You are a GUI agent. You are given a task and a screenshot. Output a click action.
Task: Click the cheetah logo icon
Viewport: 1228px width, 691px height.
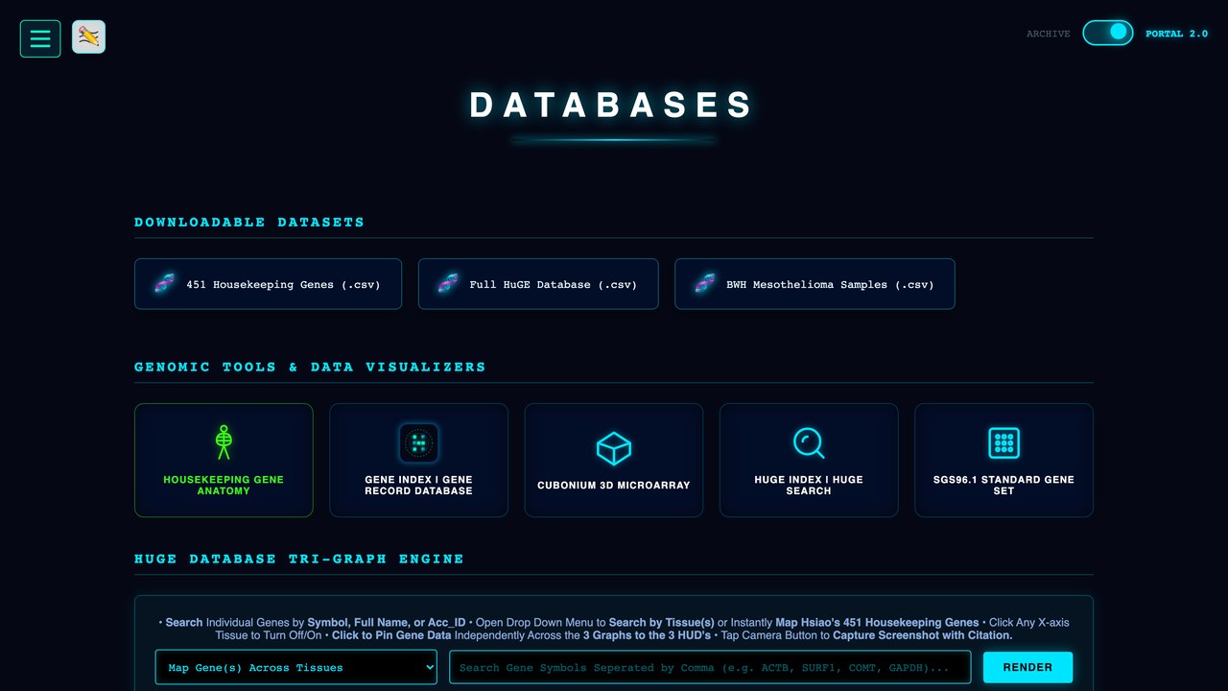click(x=88, y=37)
